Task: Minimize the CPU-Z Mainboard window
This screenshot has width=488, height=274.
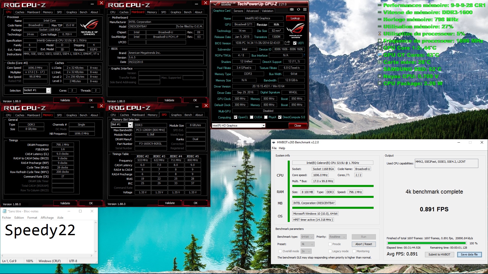Action: 196,4
